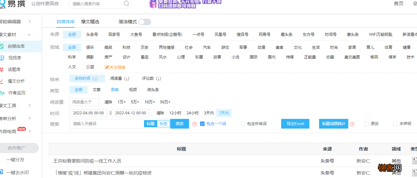
Task: Click the blue 搜索 button
Action: [180, 124]
